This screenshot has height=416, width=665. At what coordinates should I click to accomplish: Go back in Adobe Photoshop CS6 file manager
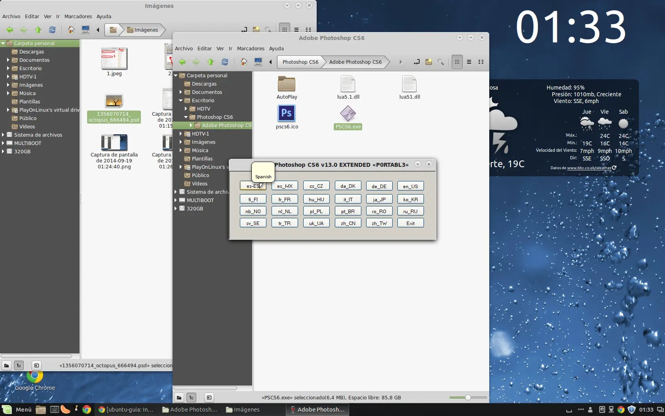click(182, 62)
